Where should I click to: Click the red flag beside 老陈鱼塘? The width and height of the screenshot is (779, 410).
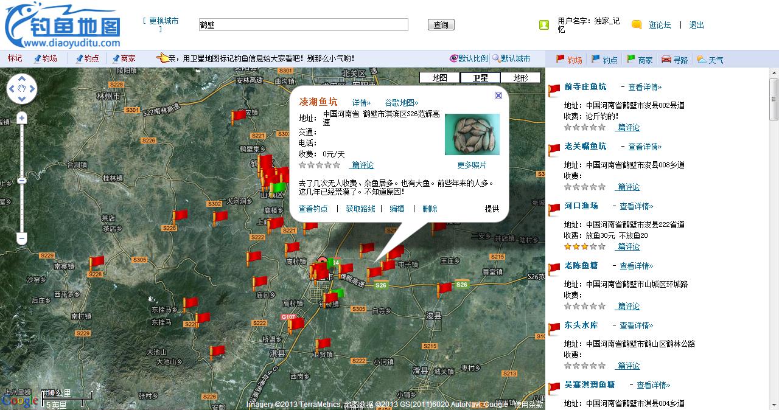[554, 269]
